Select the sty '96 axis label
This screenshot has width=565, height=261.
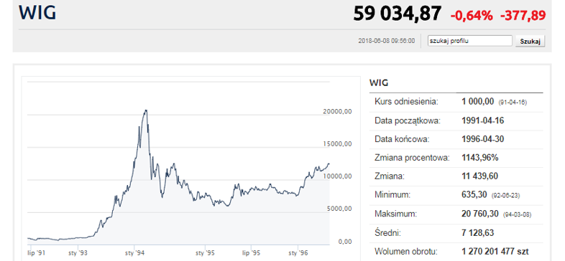298,252
